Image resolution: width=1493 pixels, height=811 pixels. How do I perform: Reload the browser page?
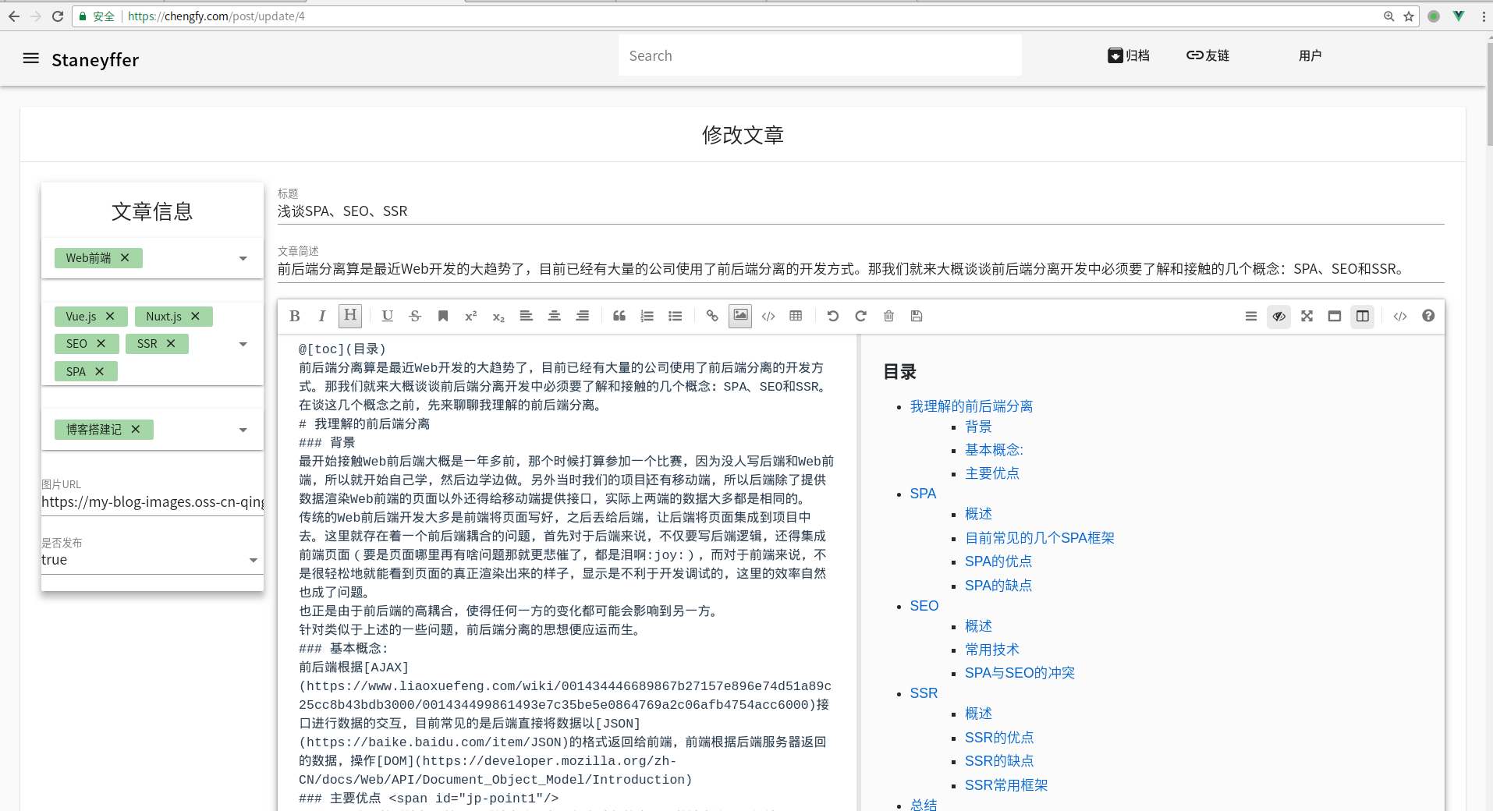point(58,16)
